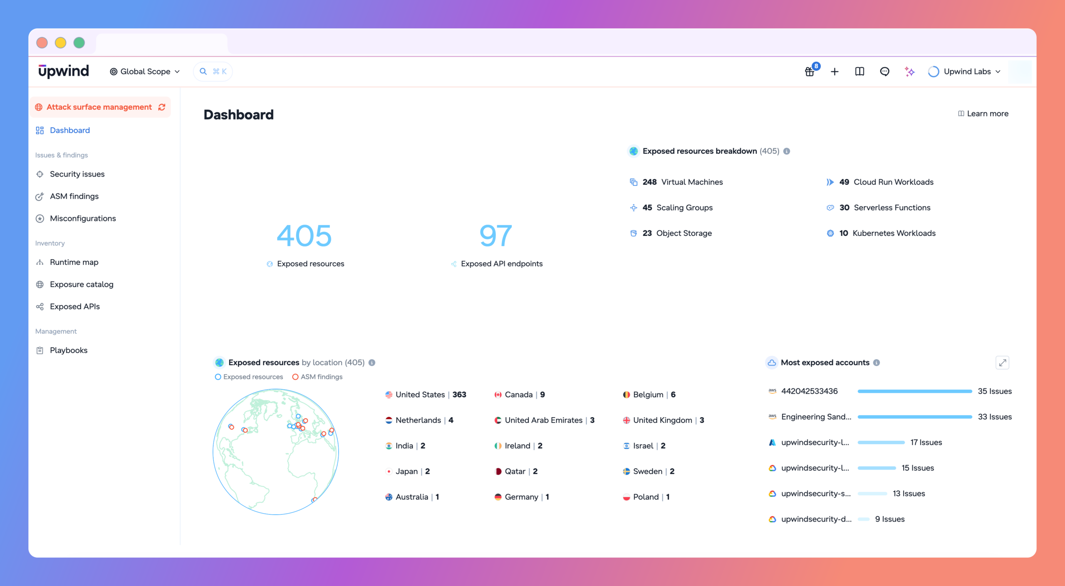1065x586 pixels.
Task: Expand the Most exposed accounts panel
Action: [x=1003, y=363]
